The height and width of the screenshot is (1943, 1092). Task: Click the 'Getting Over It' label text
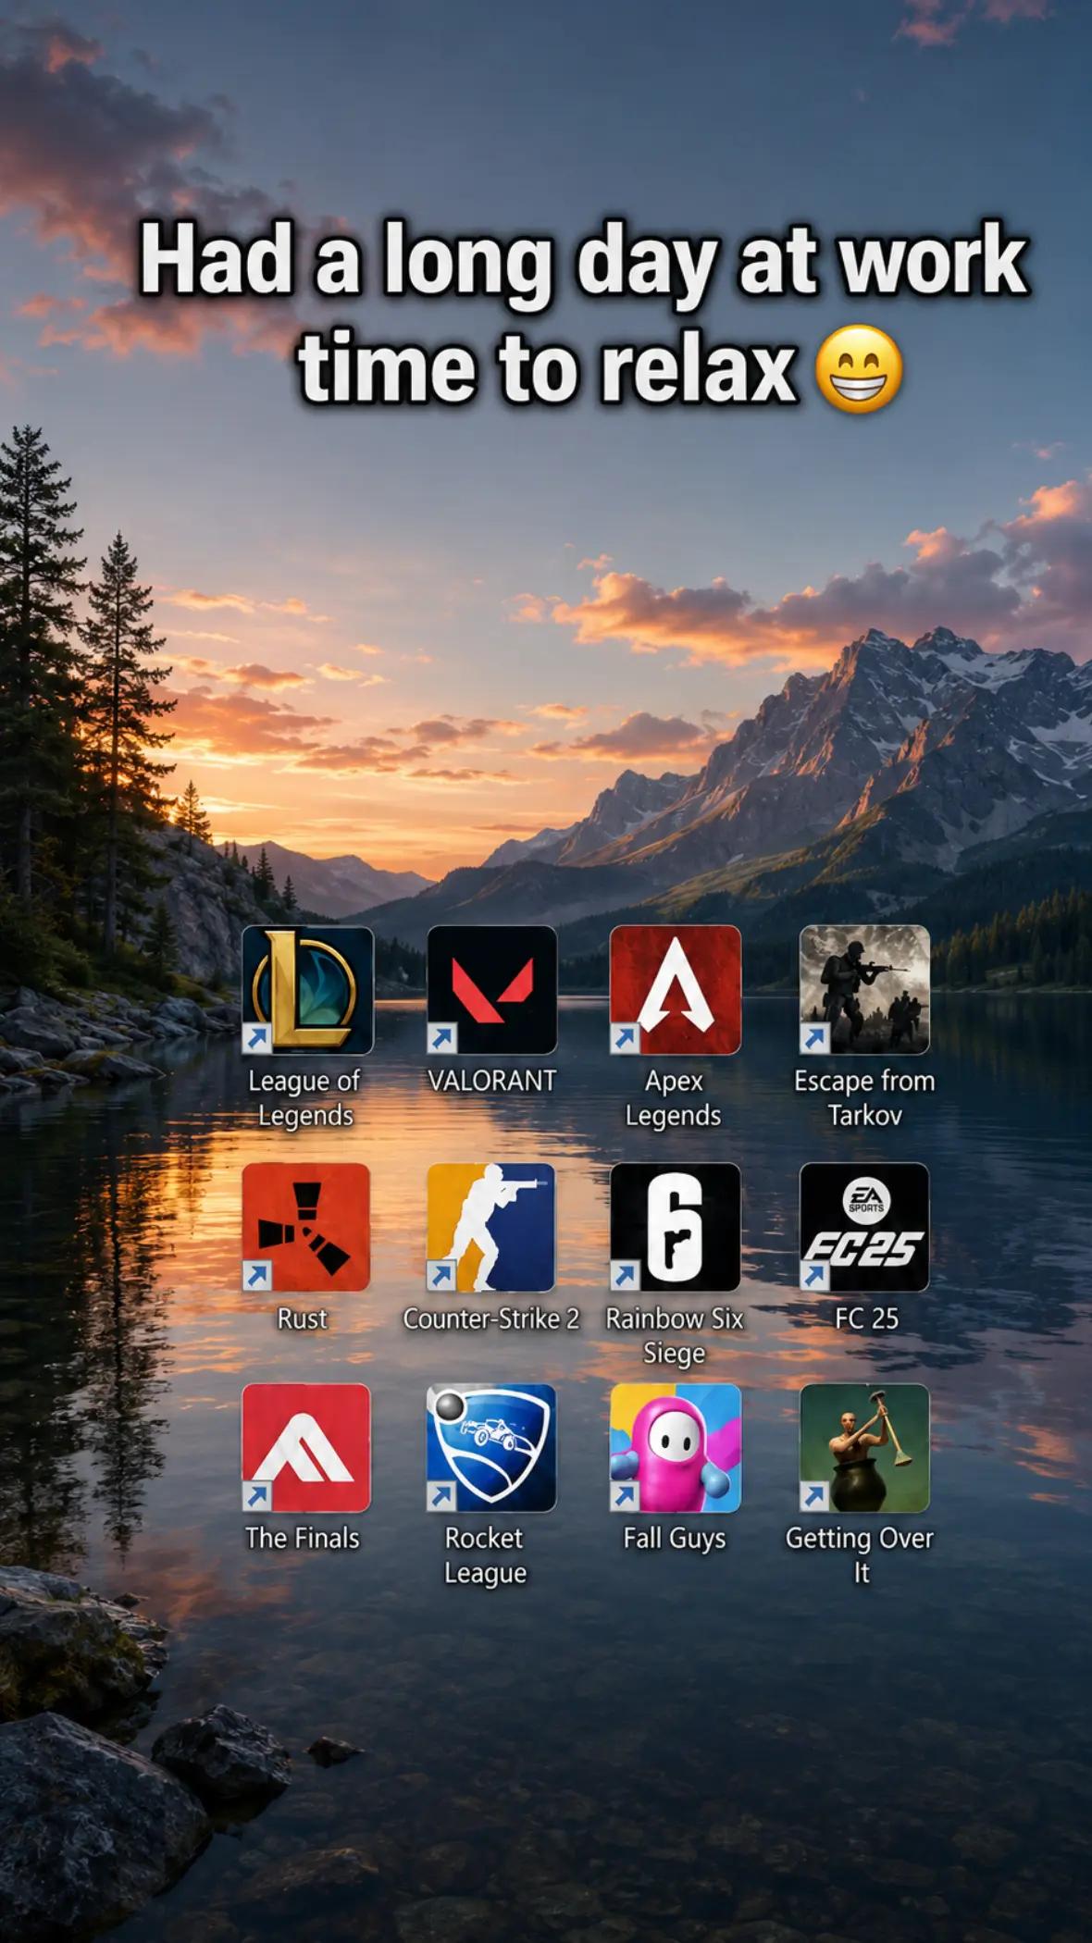pos(860,1555)
